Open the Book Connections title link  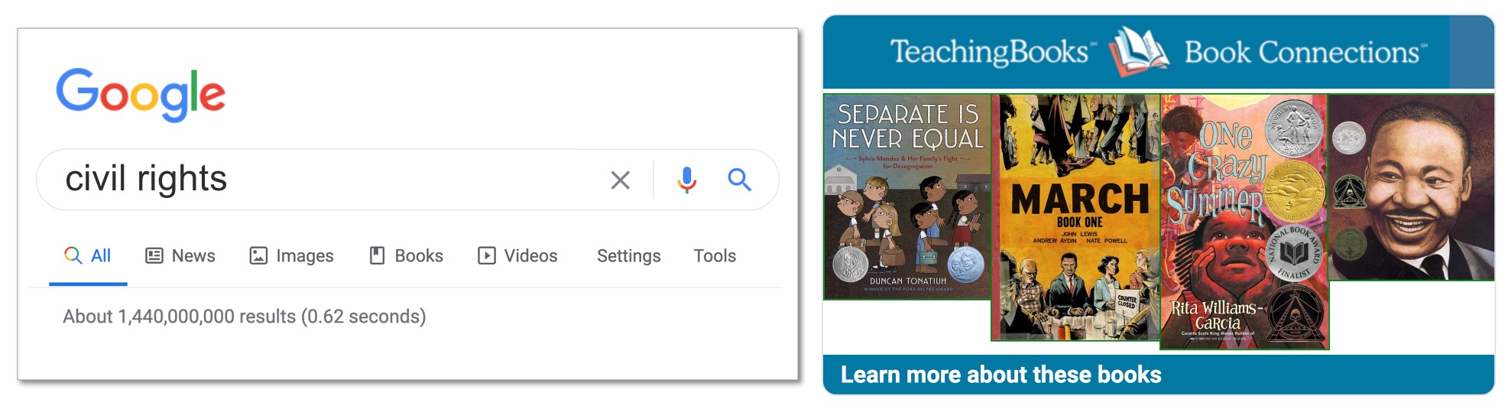[1303, 52]
